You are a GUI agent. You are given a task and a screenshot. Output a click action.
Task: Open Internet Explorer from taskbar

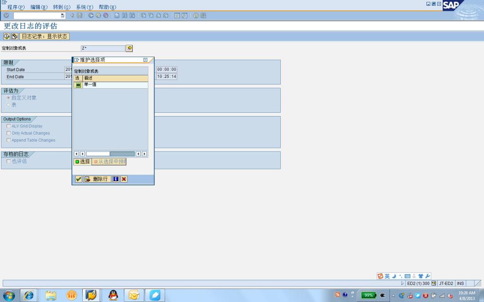click(x=29, y=295)
